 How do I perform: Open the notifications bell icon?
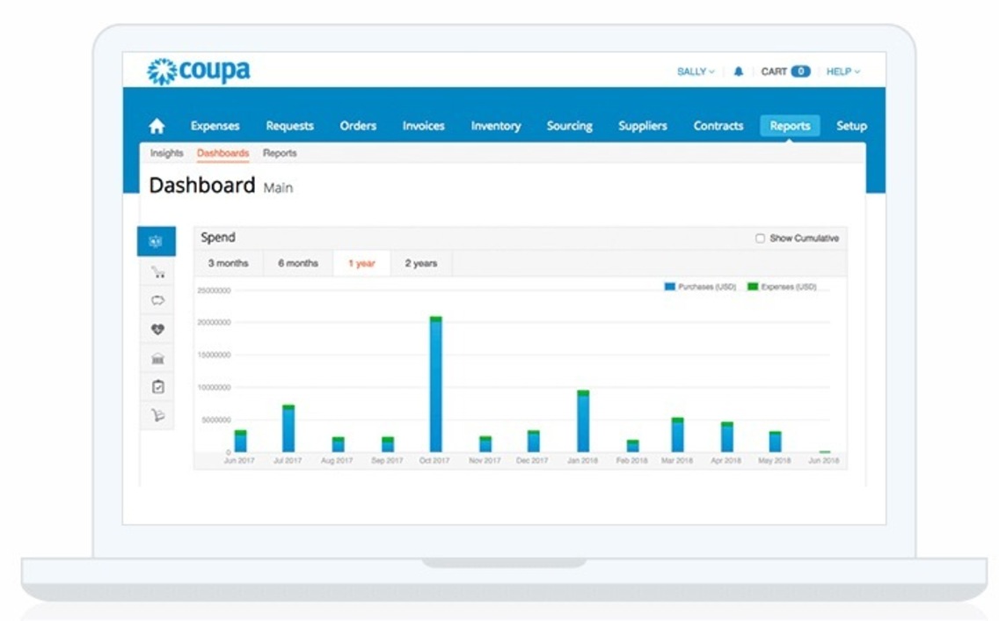(x=740, y=71)
